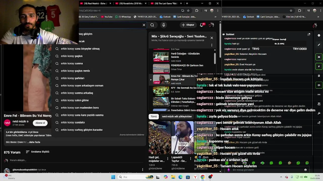Select the Tümü filter chip
The image size is (323, 181).
pos(154,117)
